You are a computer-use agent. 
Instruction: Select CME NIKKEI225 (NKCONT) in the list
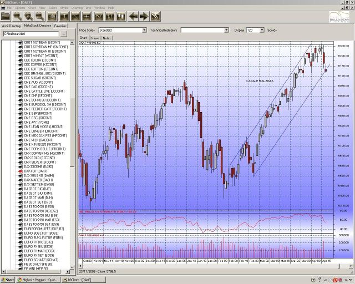tap(43, 144)
